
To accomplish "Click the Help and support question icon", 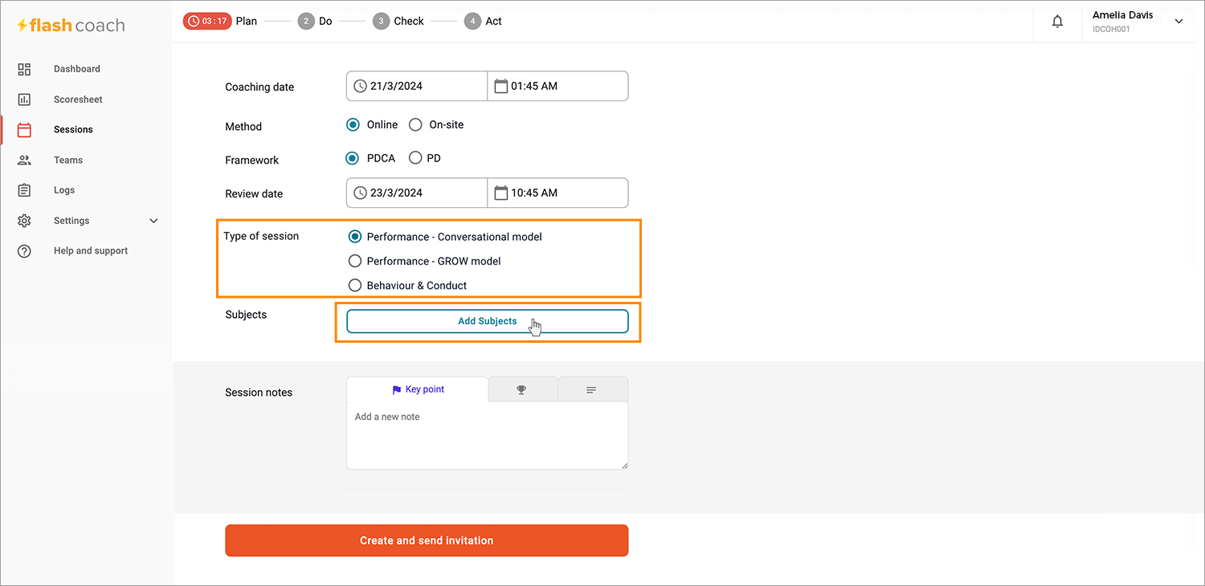I will 24,251.
